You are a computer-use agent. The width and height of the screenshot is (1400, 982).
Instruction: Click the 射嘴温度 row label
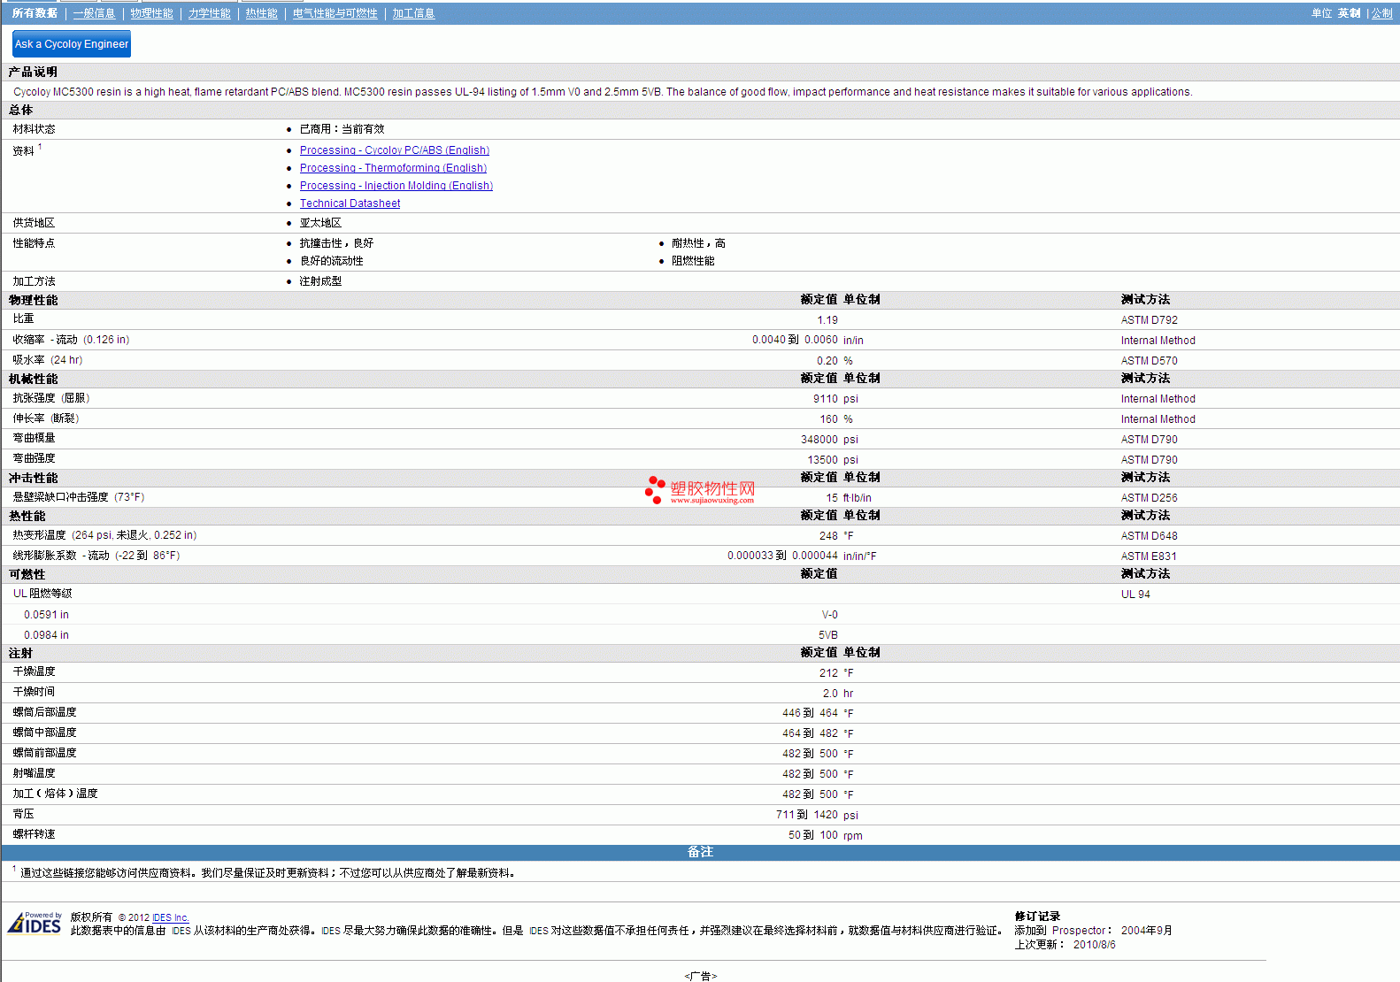click(34, 773)
